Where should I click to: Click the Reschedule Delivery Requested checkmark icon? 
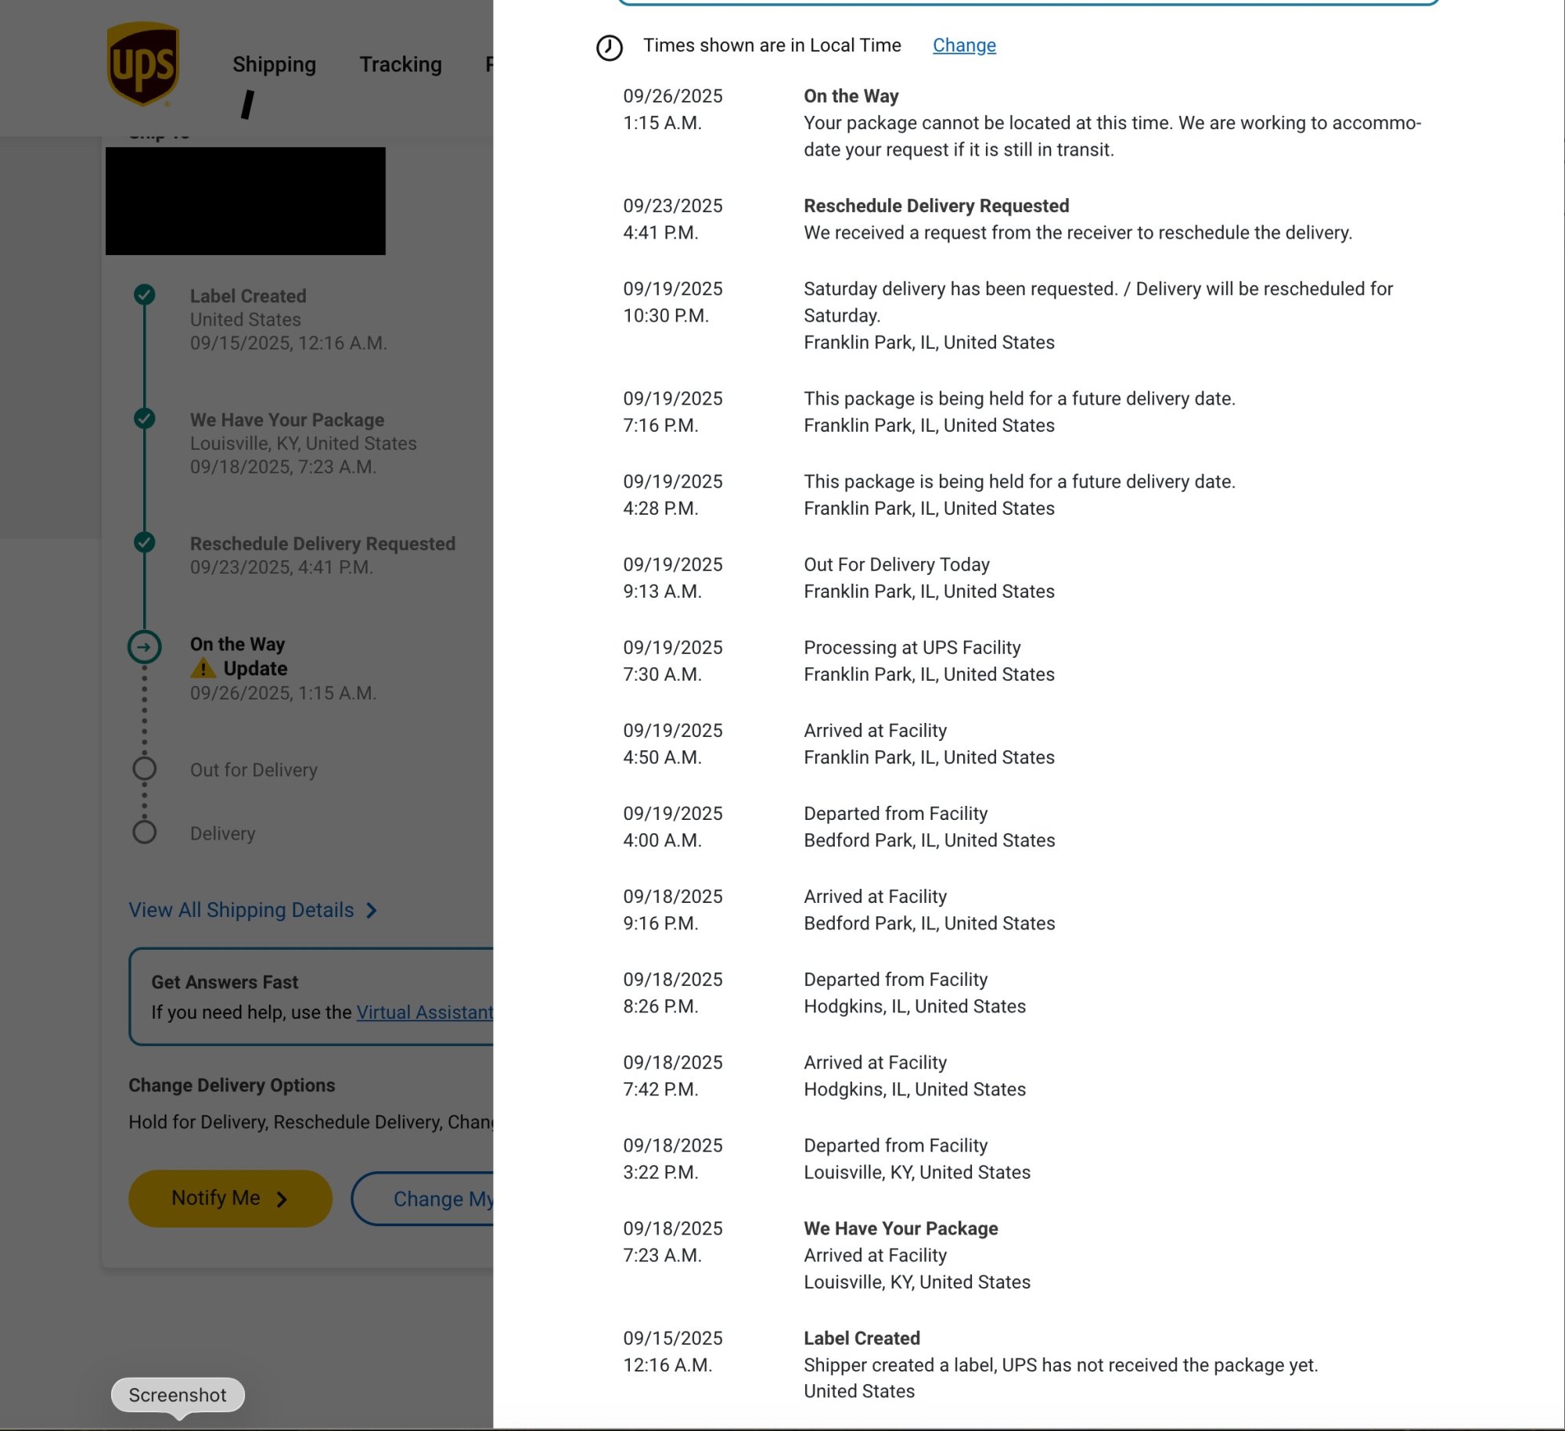pyautogui.click(x=144, y=542)
